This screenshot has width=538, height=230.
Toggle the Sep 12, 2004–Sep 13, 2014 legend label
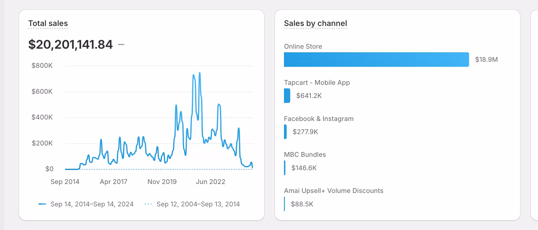pyautogui.click(x=198, y=204)
